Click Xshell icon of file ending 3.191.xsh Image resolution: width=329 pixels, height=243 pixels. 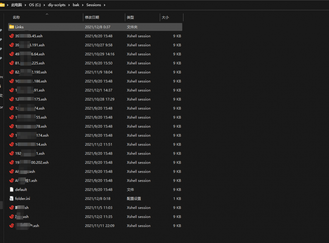pyautogui.click(x=12, y=45)
